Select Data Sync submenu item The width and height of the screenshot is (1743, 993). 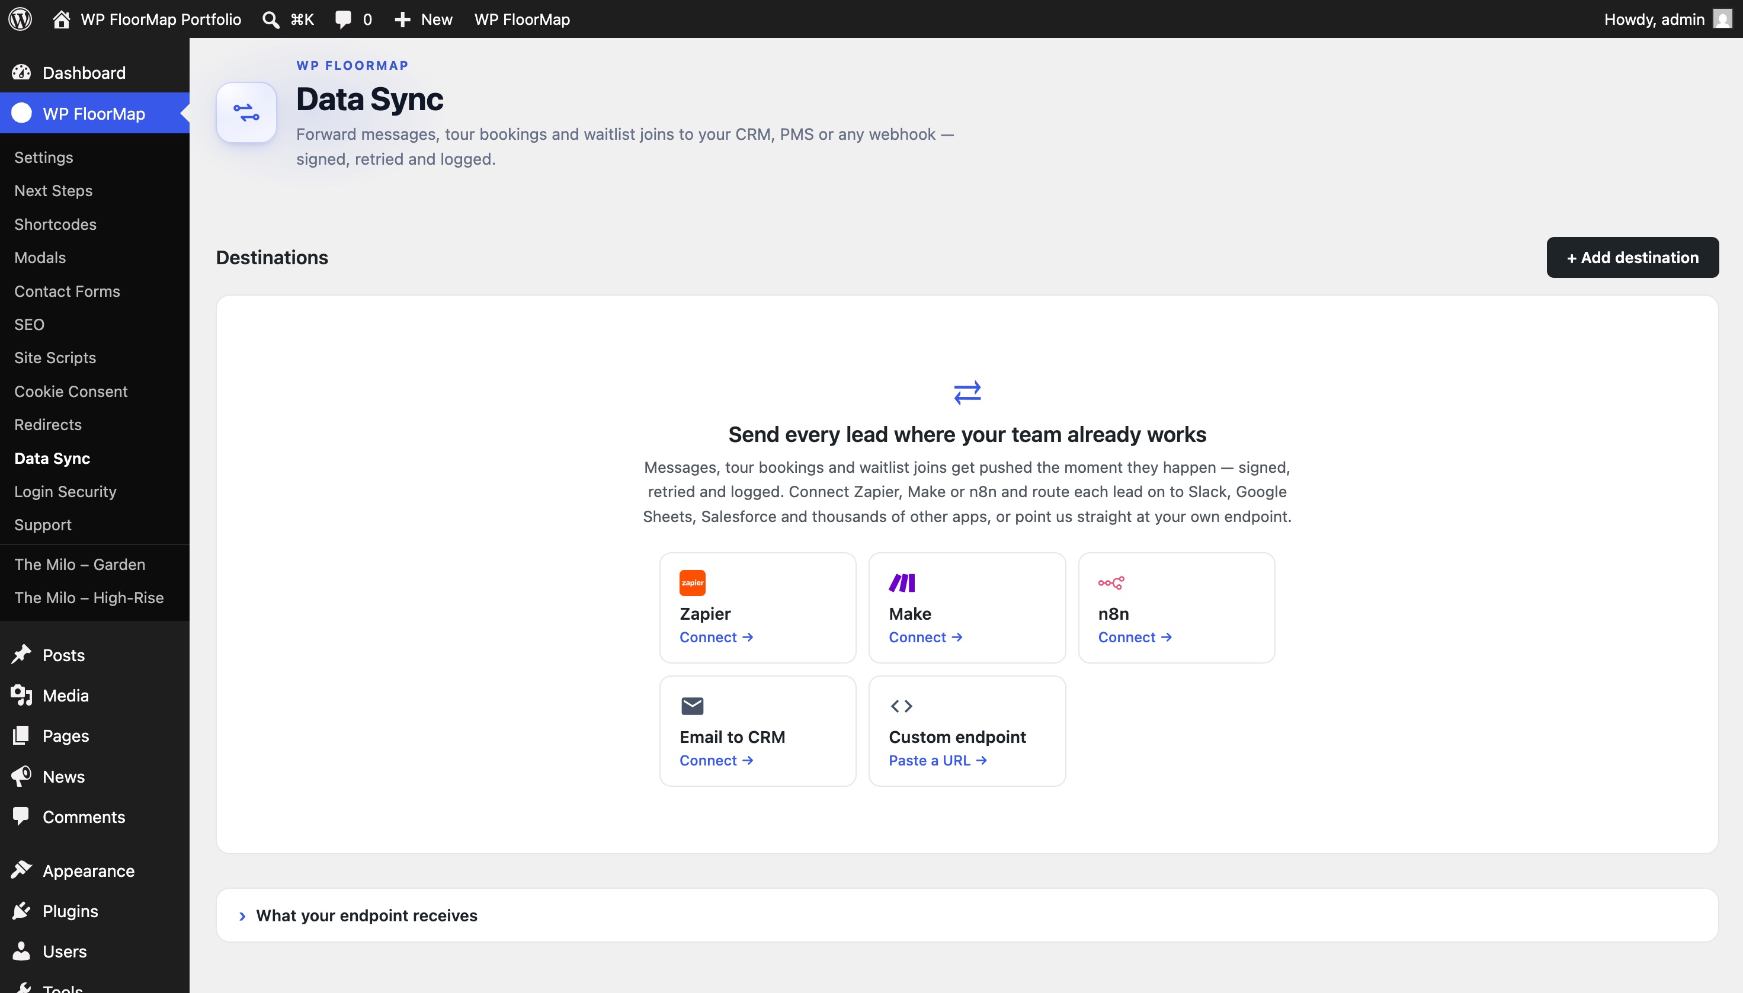click(x=52, y=459)
